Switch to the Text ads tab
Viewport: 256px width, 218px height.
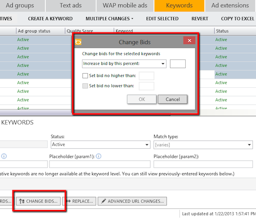point(70,6)
